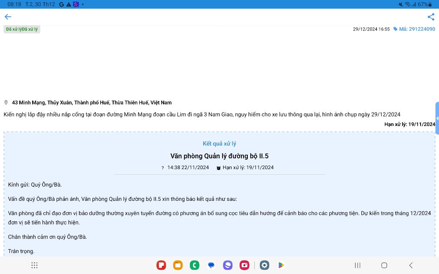Pull the blue edge panel handle
The width and height of the screenshot is (439, 274).
pos(437,118)
